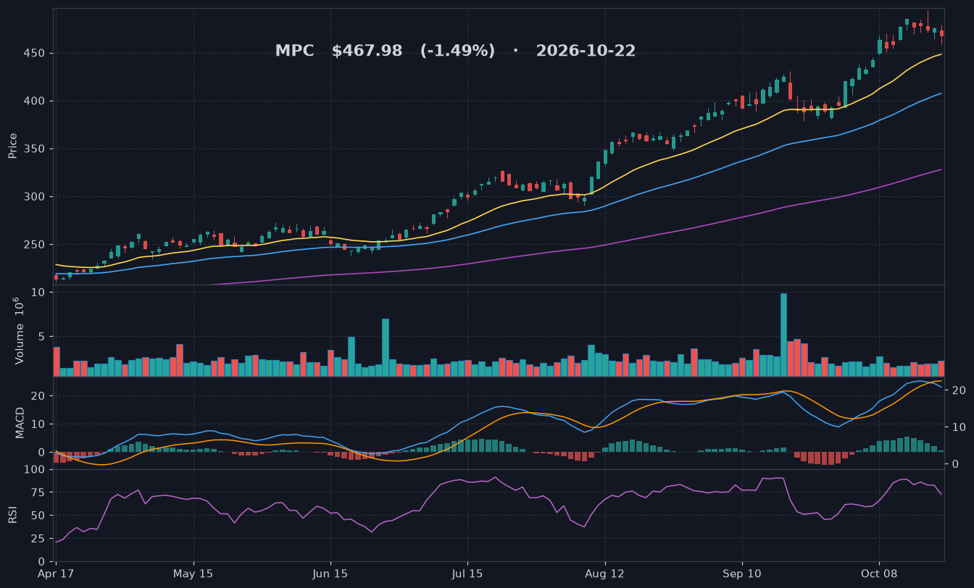Select the 75 tick on the RSI axis
This screenshot has width=974, height=588.
[39, 493]
